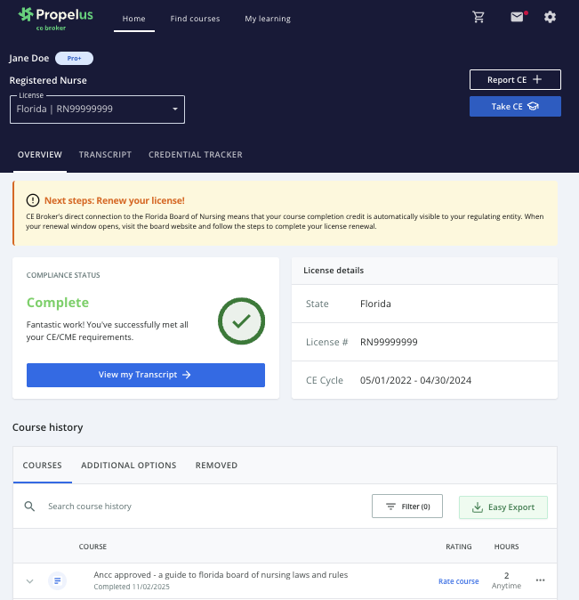Open the settings gear icon

click(550, 17)
